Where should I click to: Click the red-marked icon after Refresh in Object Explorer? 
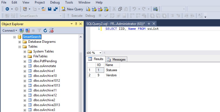click(x=51, y=30)
